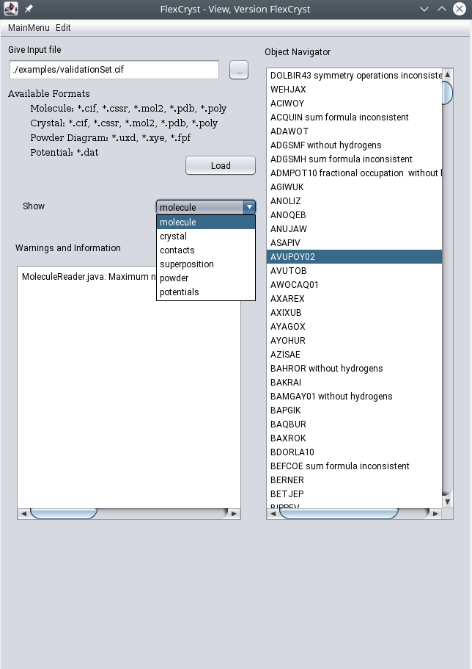Toggle the pin window icon
Viewport: 472px width, 669px height.
tap(29, 9)
